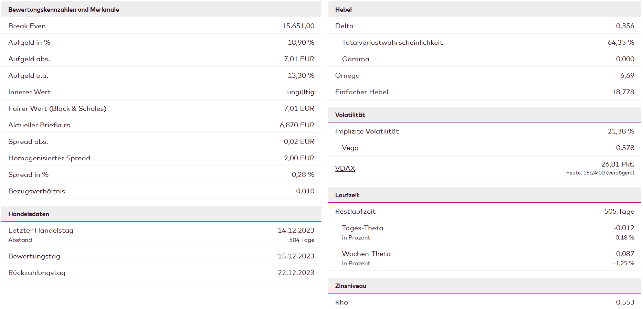Select the Restlaufzeit value 505 Tage

pos(619,211)
